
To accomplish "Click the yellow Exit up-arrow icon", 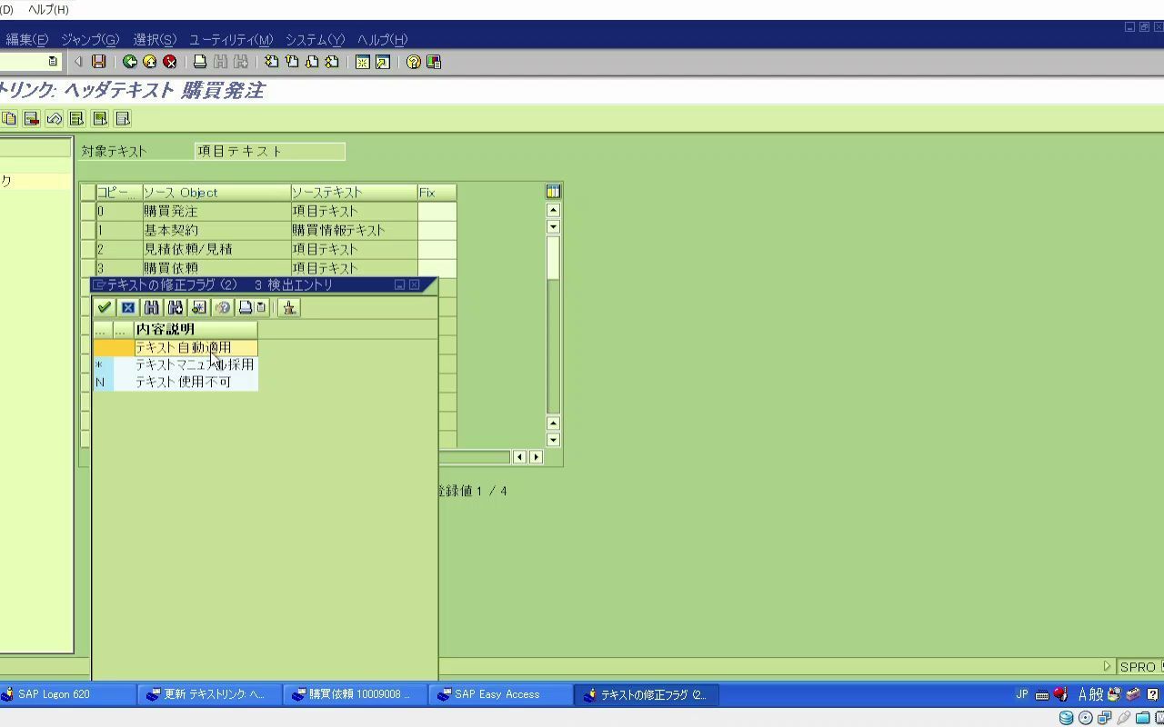I will (x=150, y=62).
